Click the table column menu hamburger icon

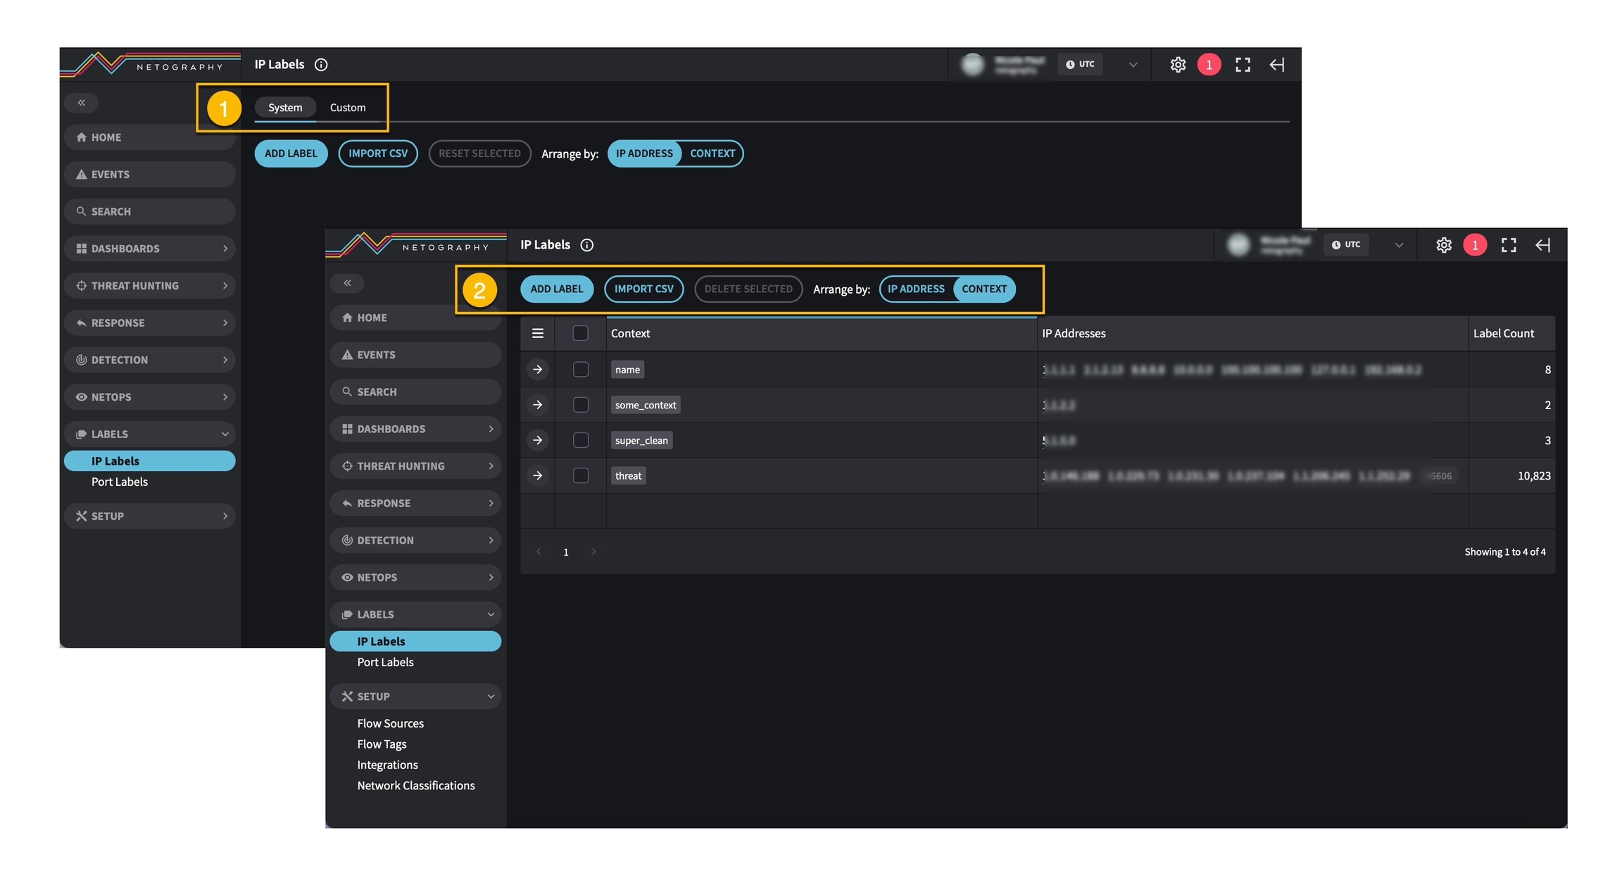point(538,334)
